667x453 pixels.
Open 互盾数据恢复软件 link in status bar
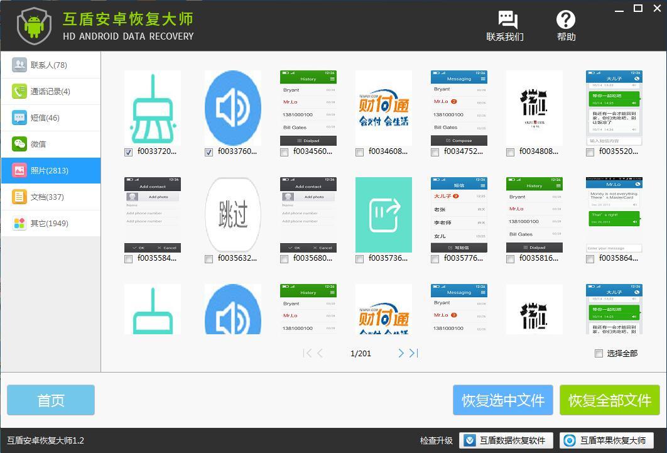[x=507, y=440]
